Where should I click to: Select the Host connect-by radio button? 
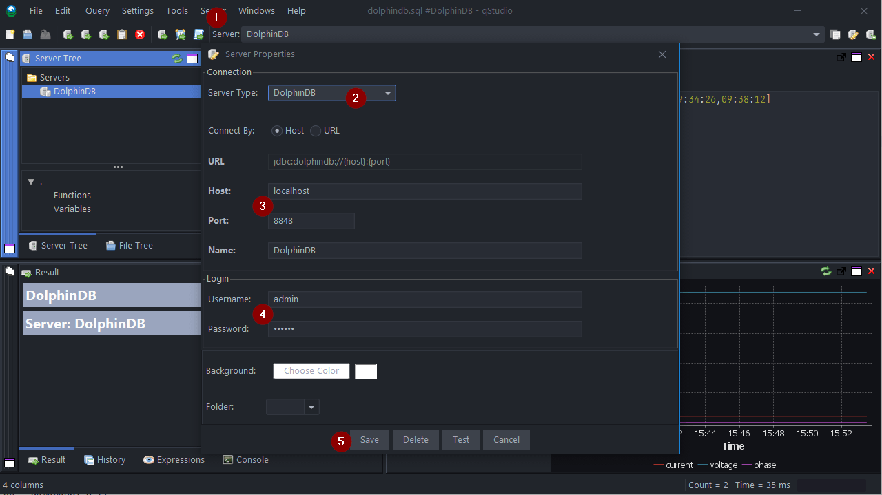tap(277, 131)
